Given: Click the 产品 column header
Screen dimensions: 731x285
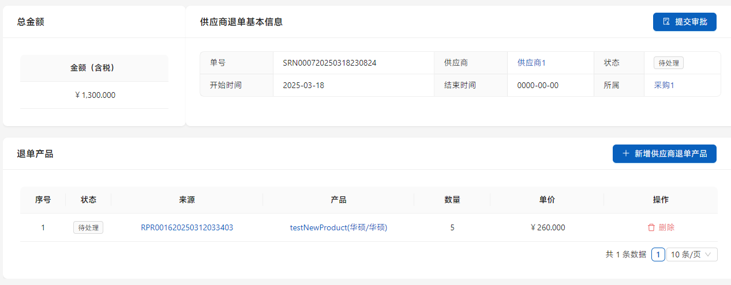Looking at the screenshot, I should tap(338, 200).
